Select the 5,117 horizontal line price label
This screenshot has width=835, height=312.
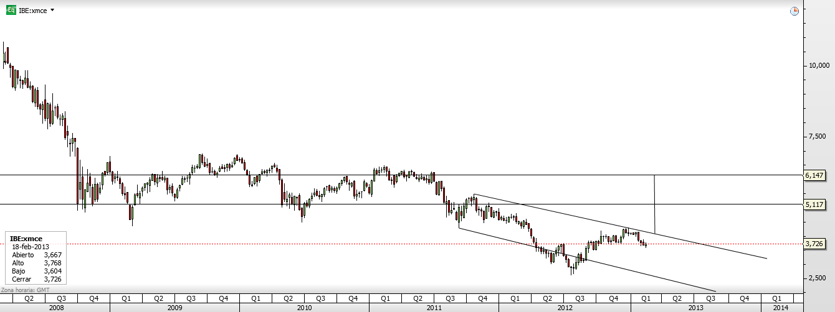814,204
